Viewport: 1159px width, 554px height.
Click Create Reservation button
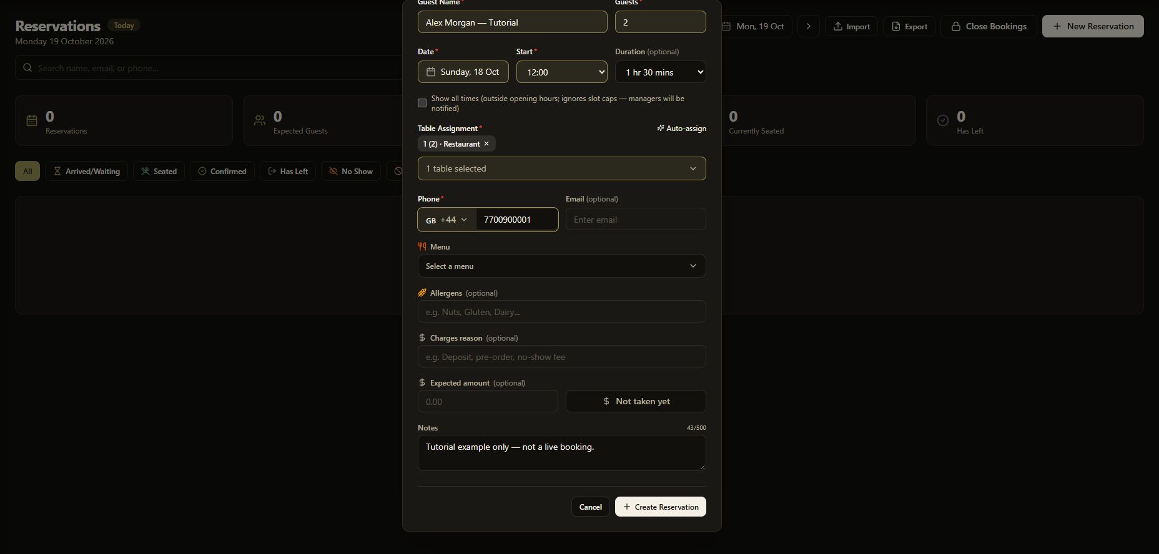tap(661, 507)
